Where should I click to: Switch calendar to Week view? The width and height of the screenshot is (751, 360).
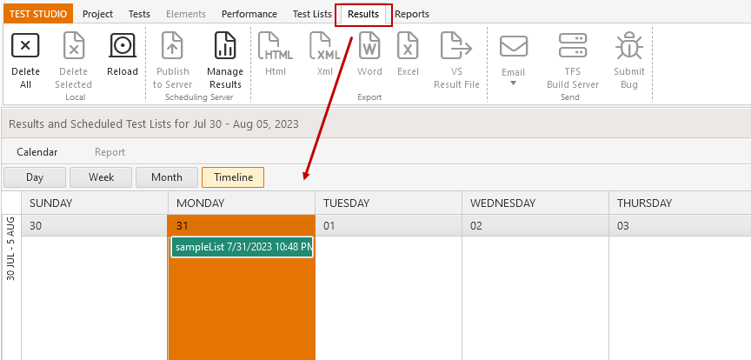101,177
